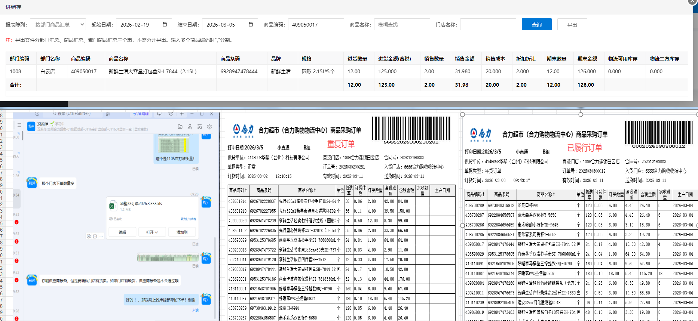Click the 查询 button
Screen dimensions: 698x321
536,25
